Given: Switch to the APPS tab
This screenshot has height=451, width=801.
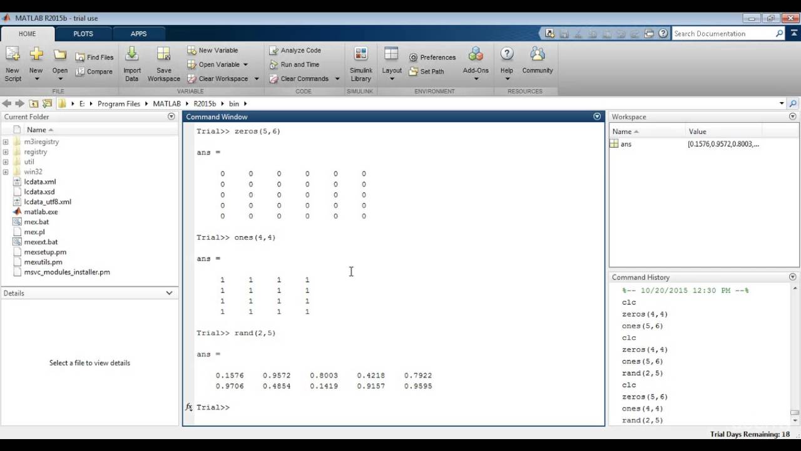Looking at the screenshot, I should click(x=139, y=34).
